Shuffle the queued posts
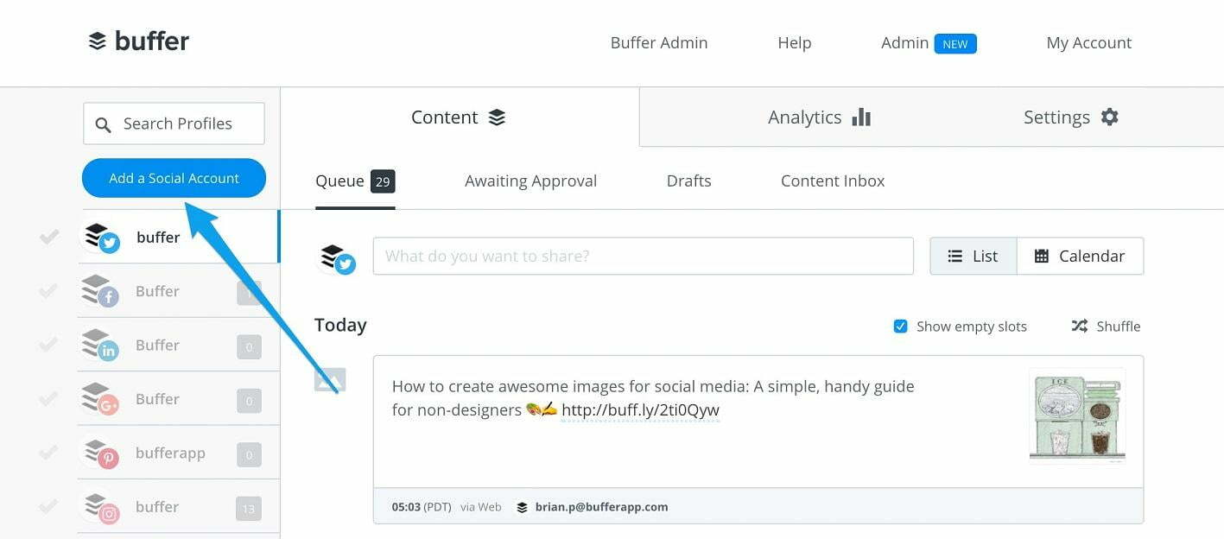The height and width of the screenshot is (539, 1224). pyautogui.click(x=1106, y=326)
